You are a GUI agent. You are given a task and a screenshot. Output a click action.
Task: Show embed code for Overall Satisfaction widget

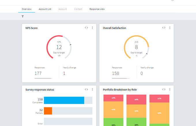(x=164, y=27)
